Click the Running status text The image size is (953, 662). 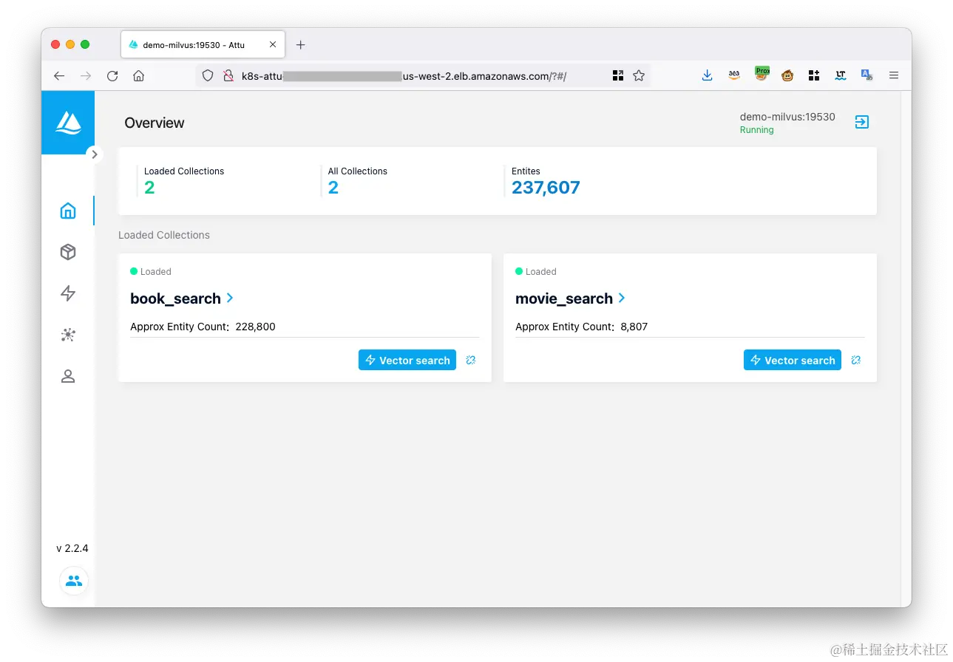[756, 130]
